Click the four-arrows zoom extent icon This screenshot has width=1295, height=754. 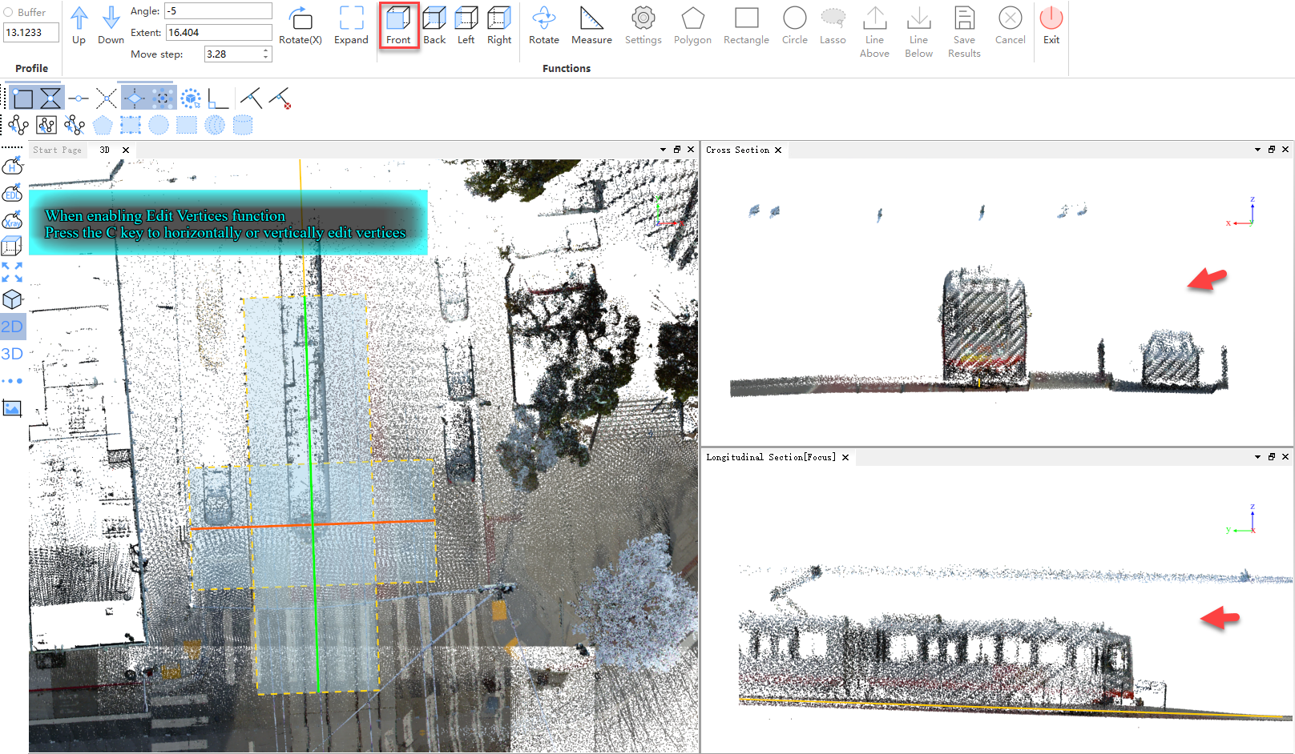(12, 272)
